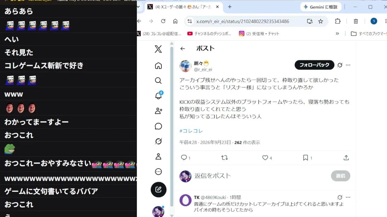Open the @r_eir_ei handle link

203,70
